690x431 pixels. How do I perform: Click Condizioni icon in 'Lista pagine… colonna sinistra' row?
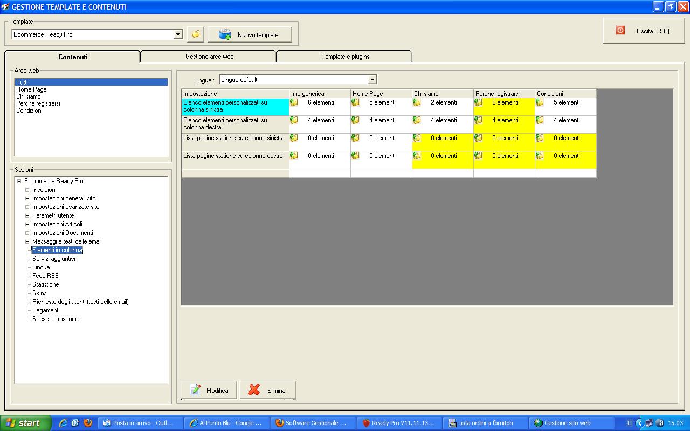(540, 138)
